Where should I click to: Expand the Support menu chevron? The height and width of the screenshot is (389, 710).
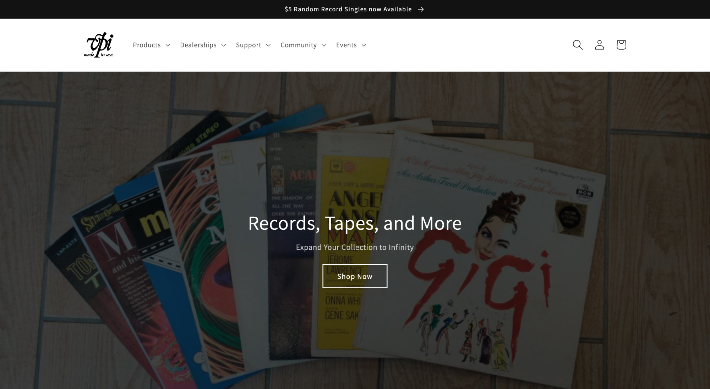[268, 45]
